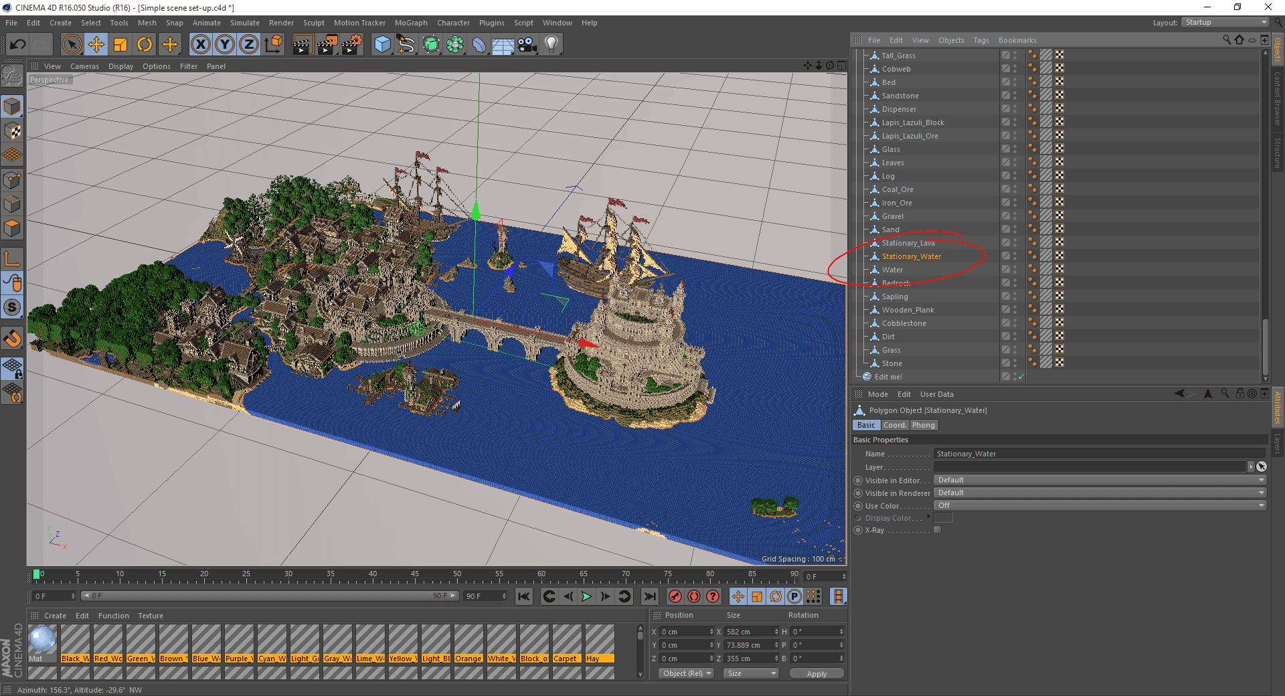Toggle the Y axis lock
The image size is (1285, 696).
click(225, 45)
